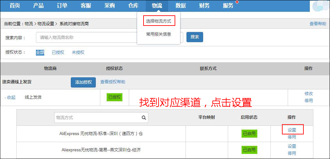The image size is (330, 159).
Task: Click the 物流商 column header
Action: point(50,69)
